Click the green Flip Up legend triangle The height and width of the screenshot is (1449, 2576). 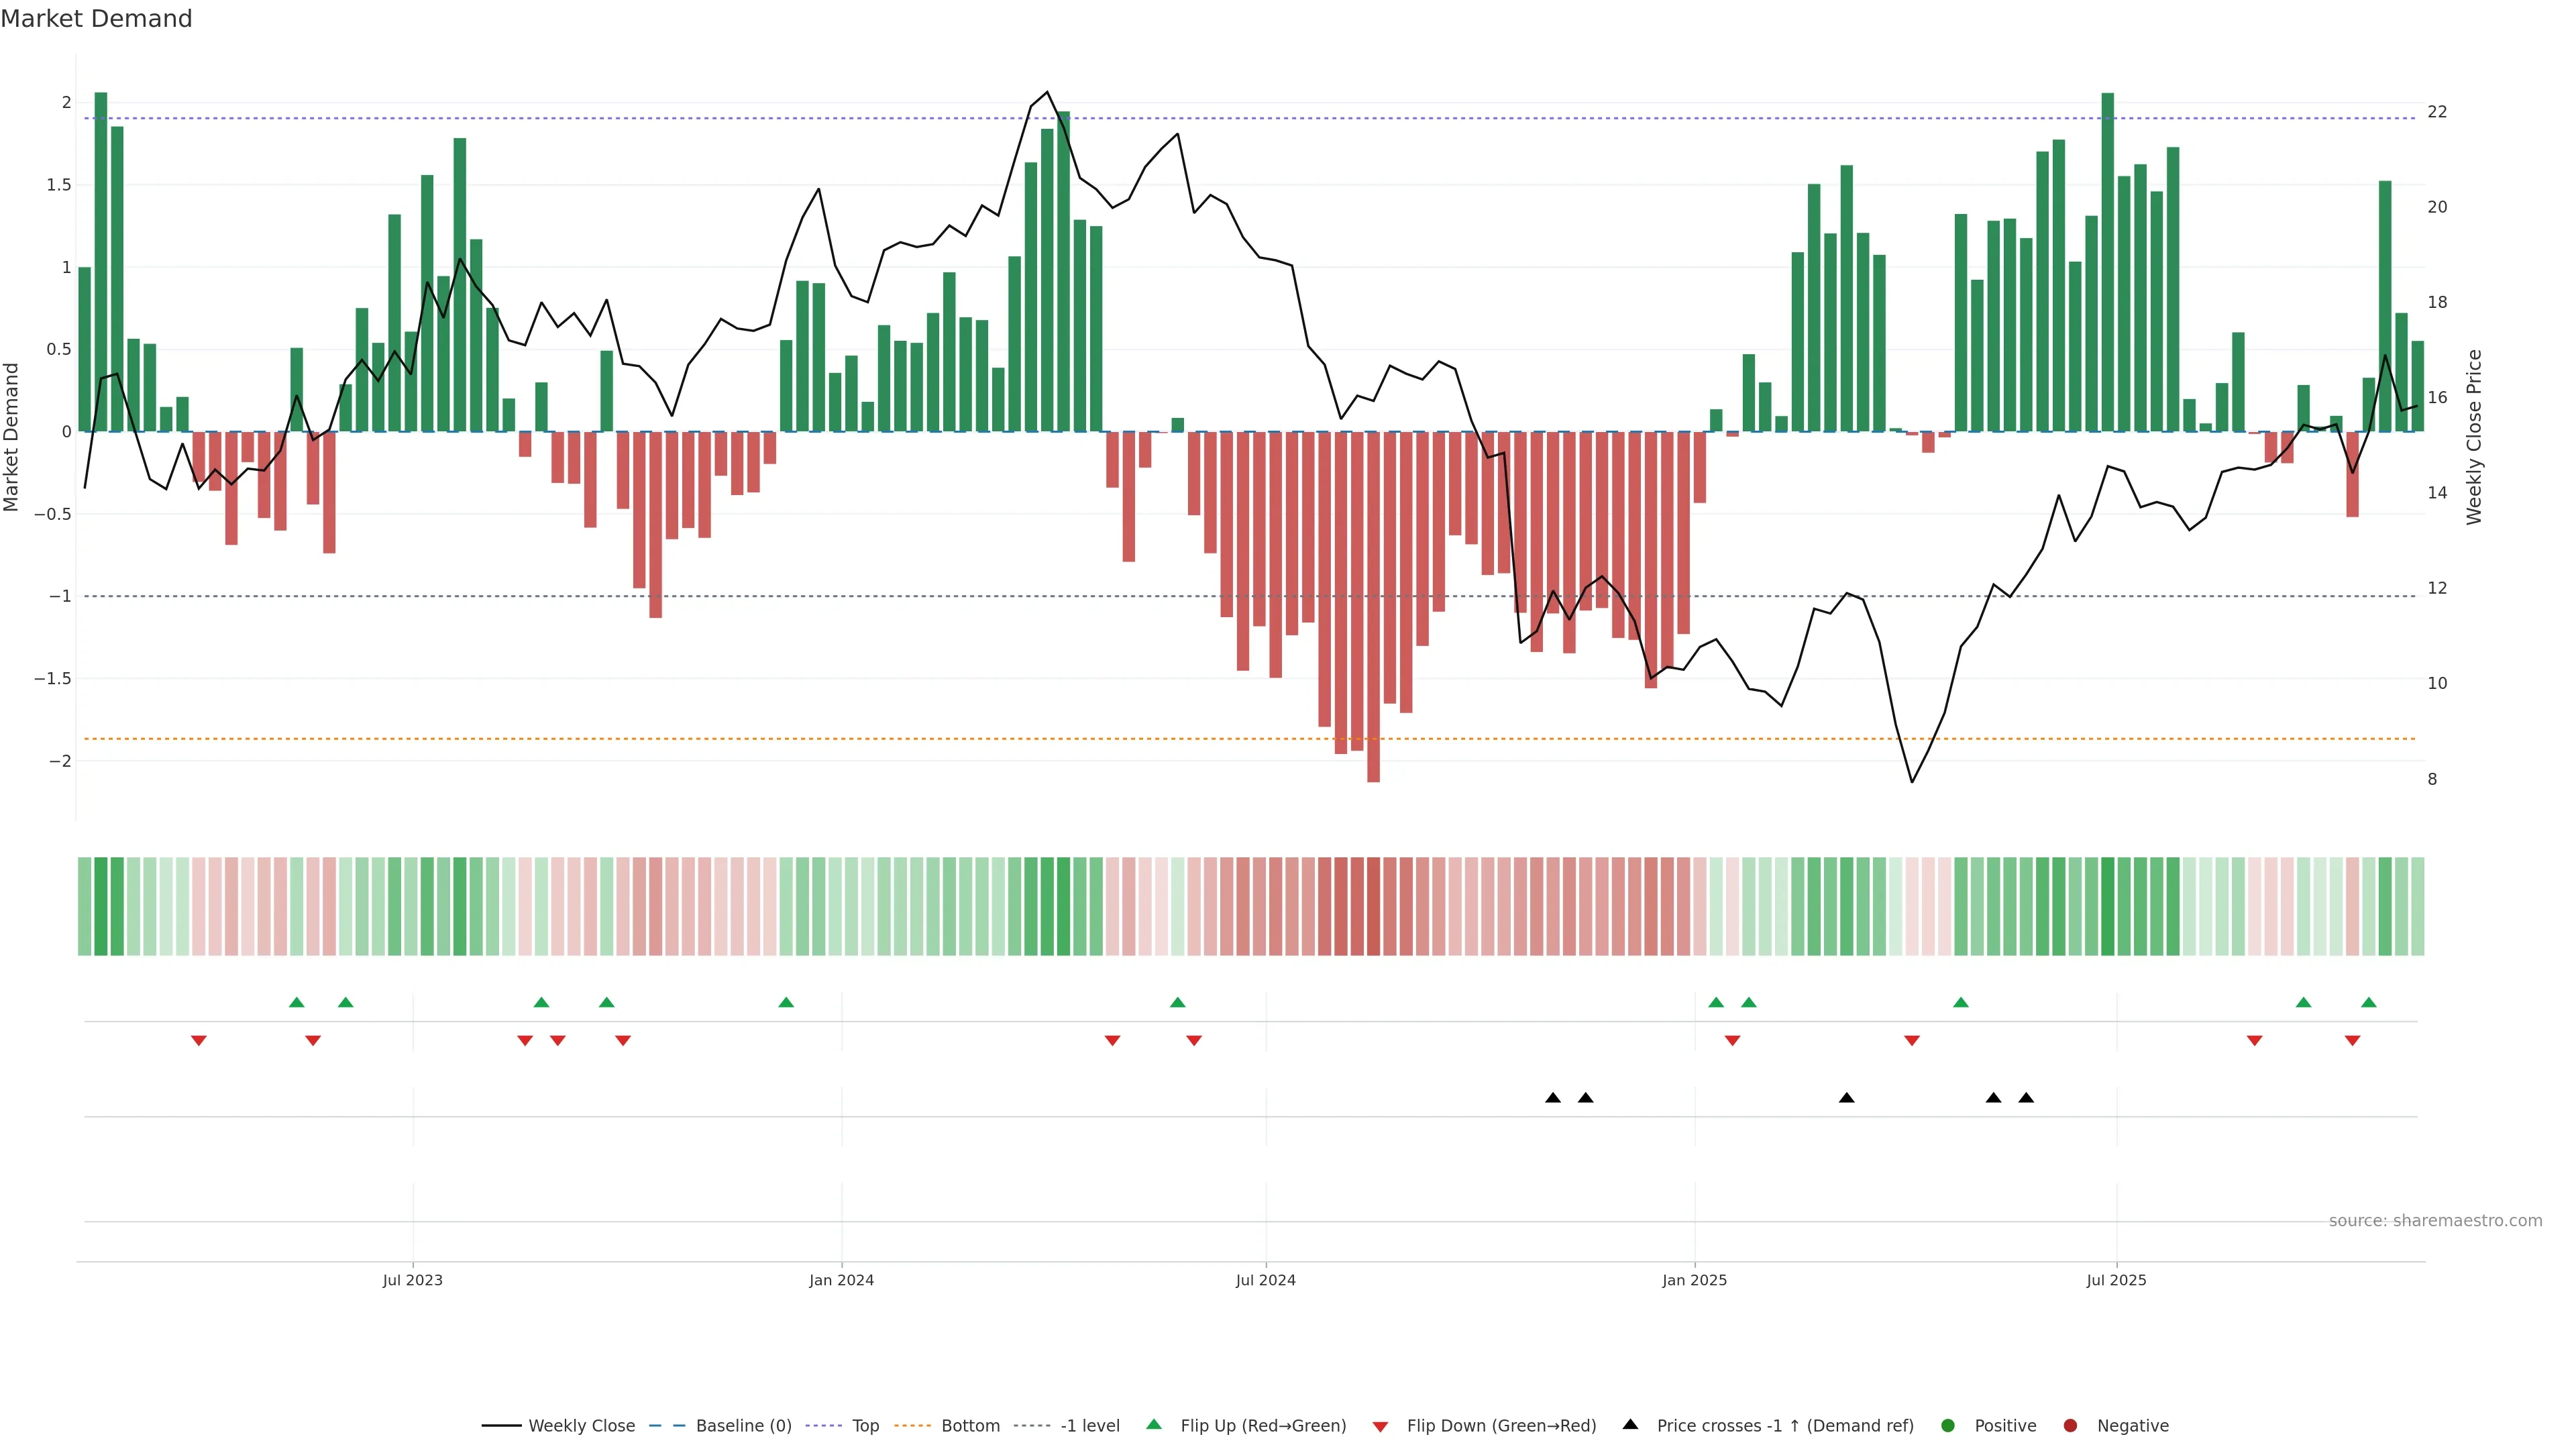coord(1153,1425)
